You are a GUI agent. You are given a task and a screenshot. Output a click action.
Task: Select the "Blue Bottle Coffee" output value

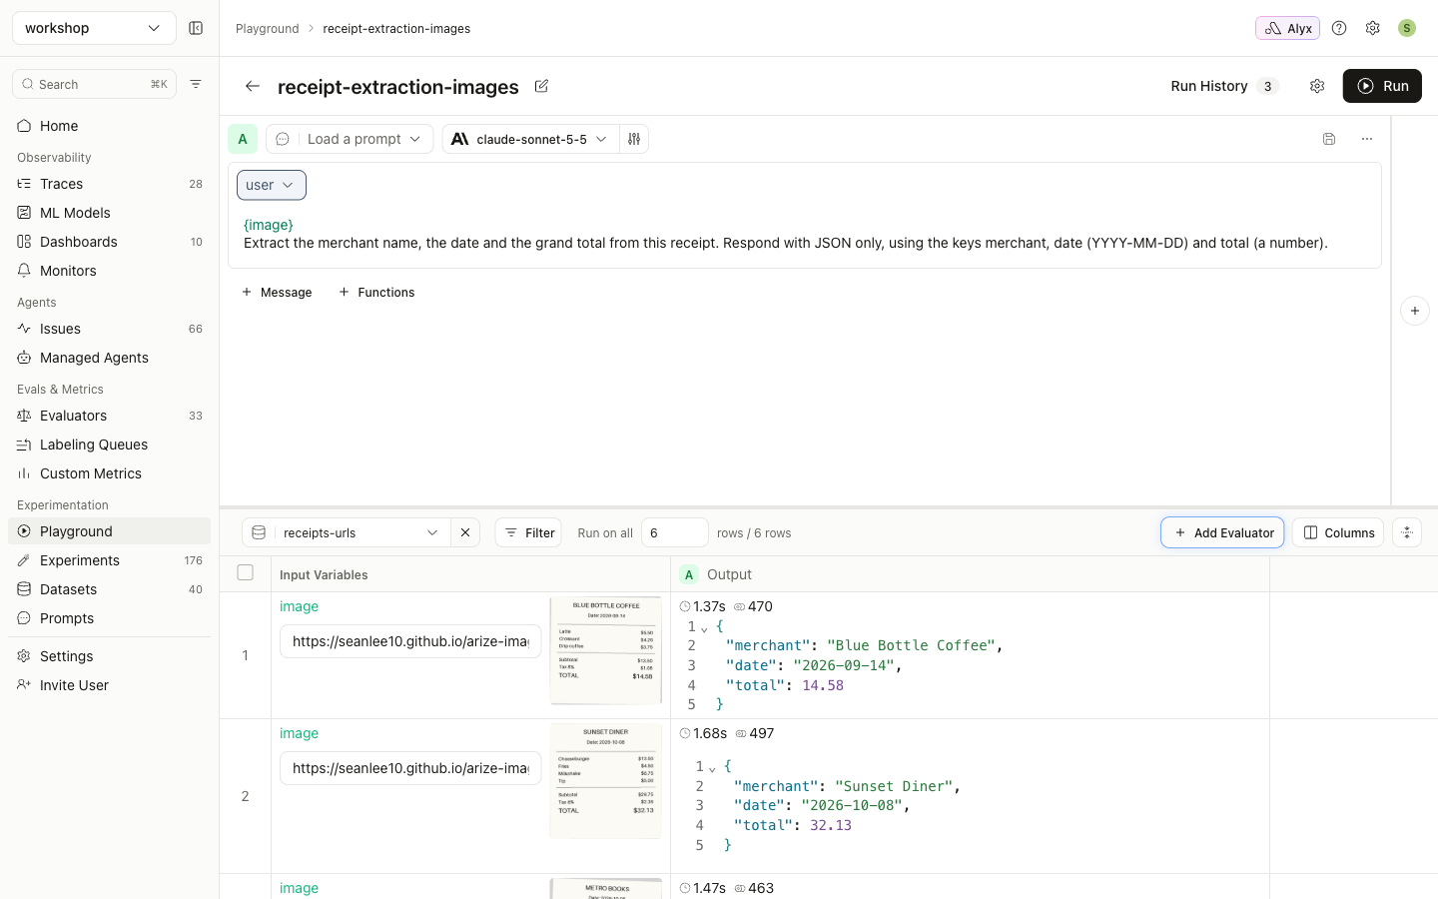(x=911, y=645)
